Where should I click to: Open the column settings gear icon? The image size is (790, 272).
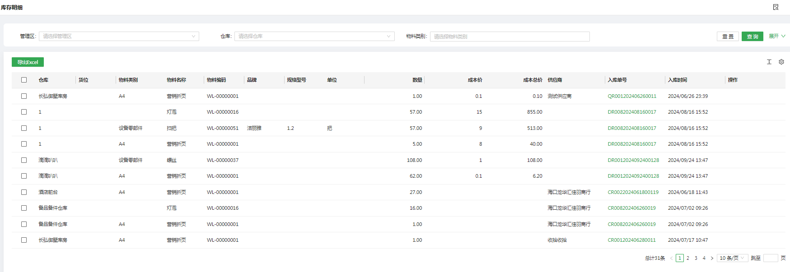781,62
